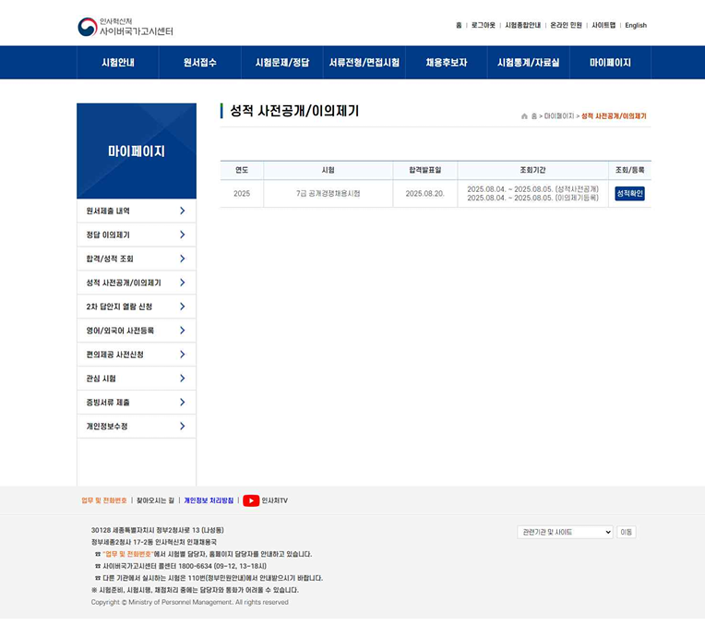Screen dimensions: 705x626
Task: Open 시험안내 main navigation menu
Action: click(118, 63)
